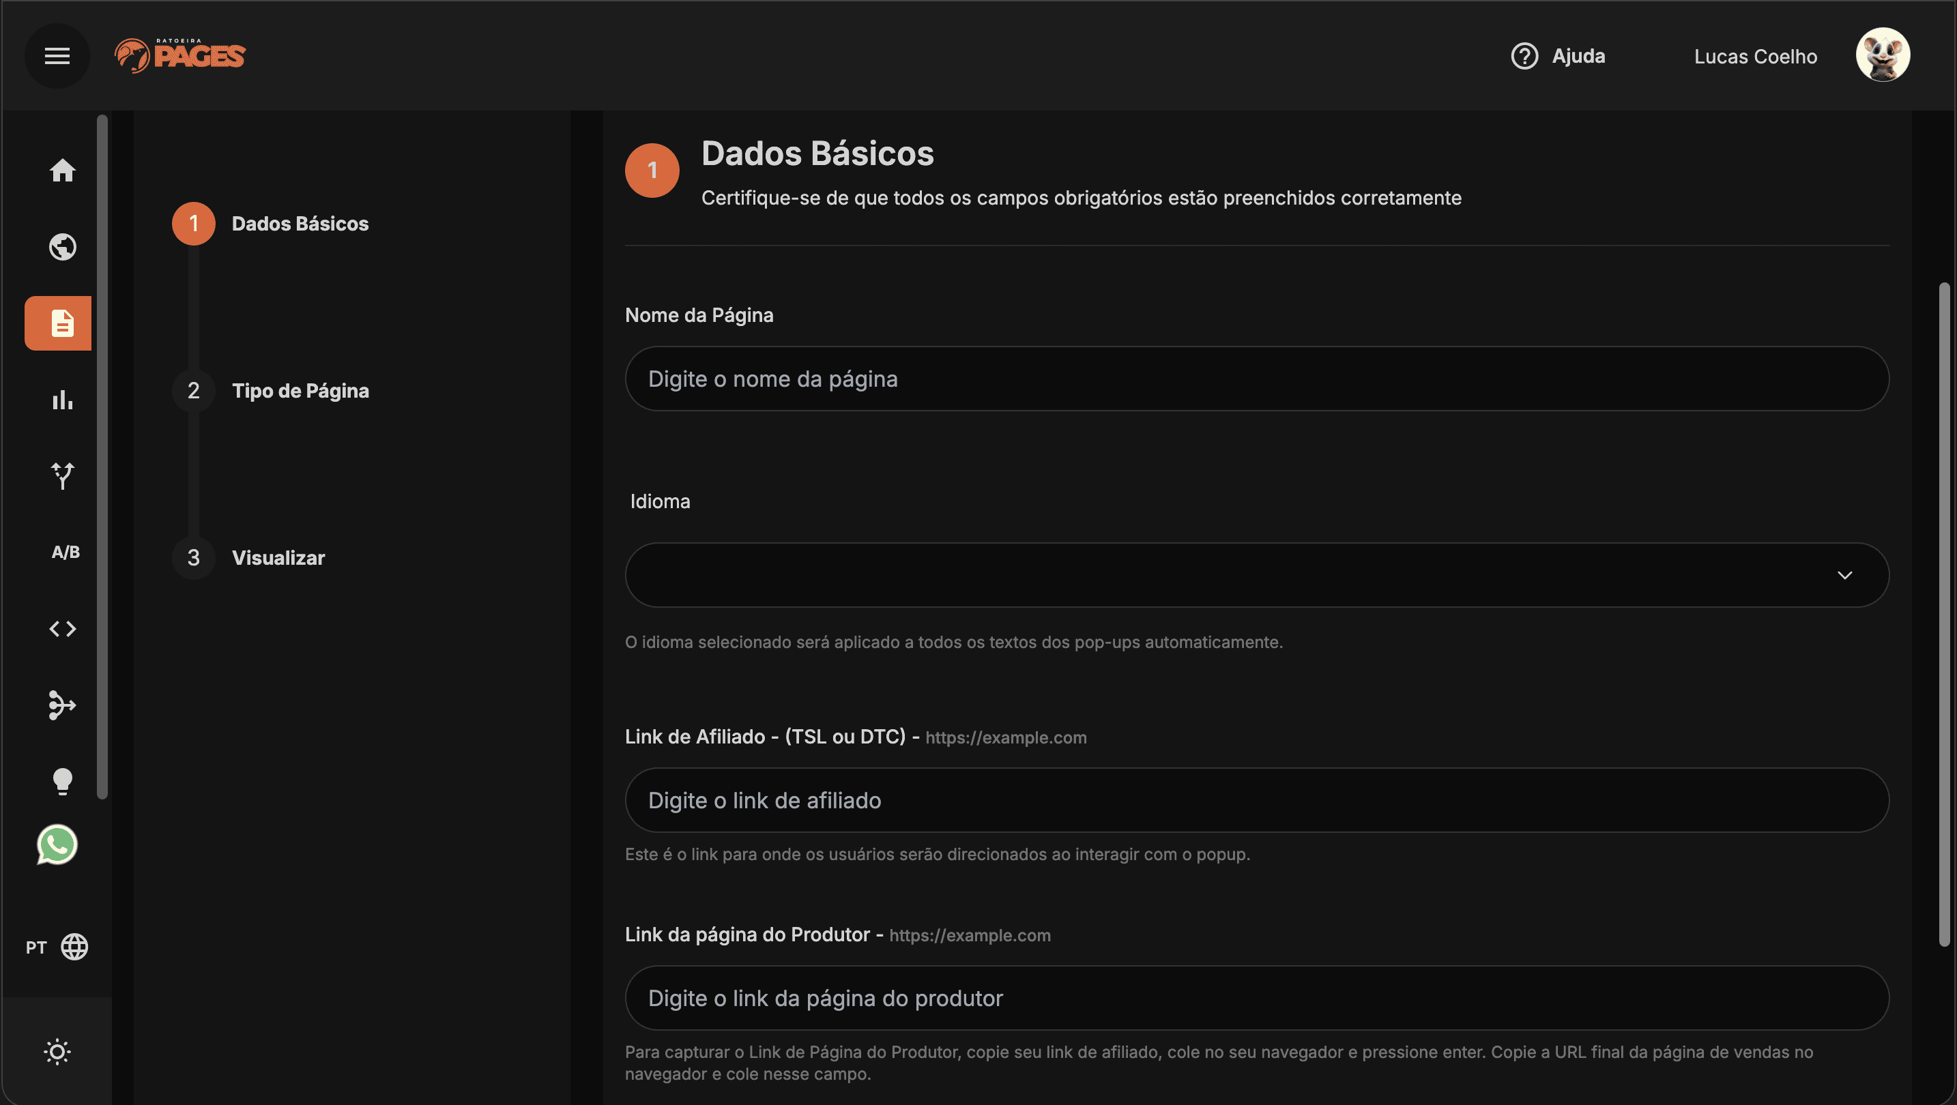
Task: Click 'Para capturar o Link de Página' hint
Action: point(1219,1063)
